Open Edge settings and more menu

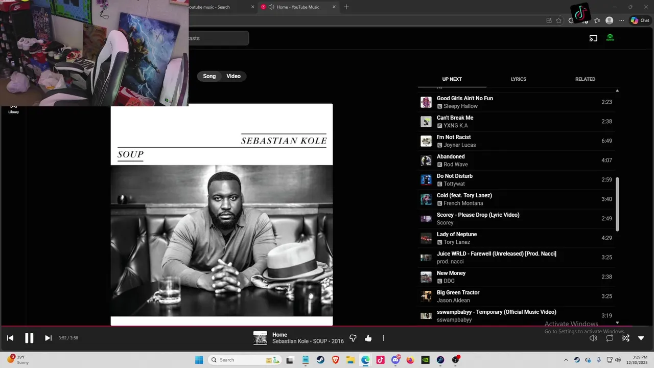pyautogui.click(x=621, y=20)
